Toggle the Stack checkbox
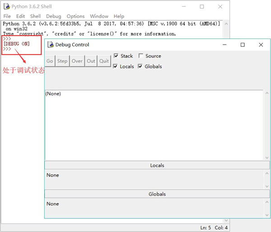This screenshot has height=232, width=271. coord(117,56)
